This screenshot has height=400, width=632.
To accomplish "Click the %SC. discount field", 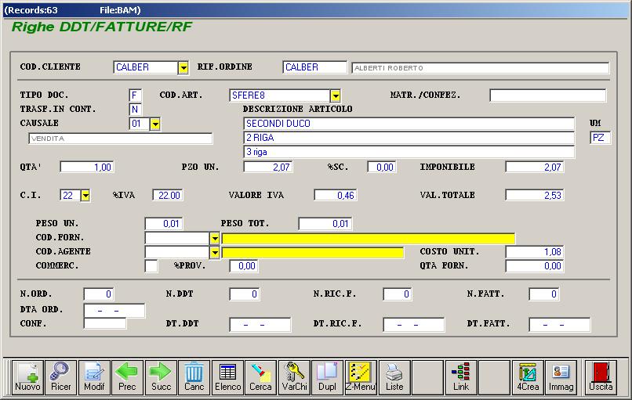I will (x=382, y=167).
